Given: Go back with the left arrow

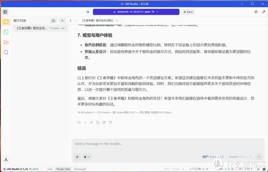Looking at the screenshot, I should (x=71, y=21).
